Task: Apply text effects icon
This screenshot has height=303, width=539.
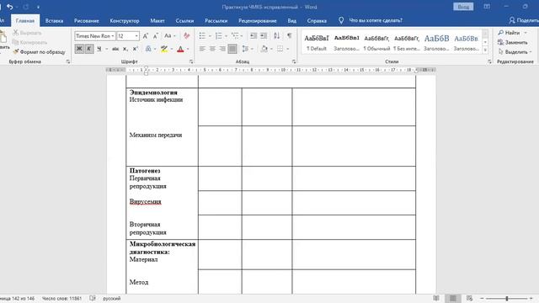Action: pyautogui.click(x=148, y=49)
